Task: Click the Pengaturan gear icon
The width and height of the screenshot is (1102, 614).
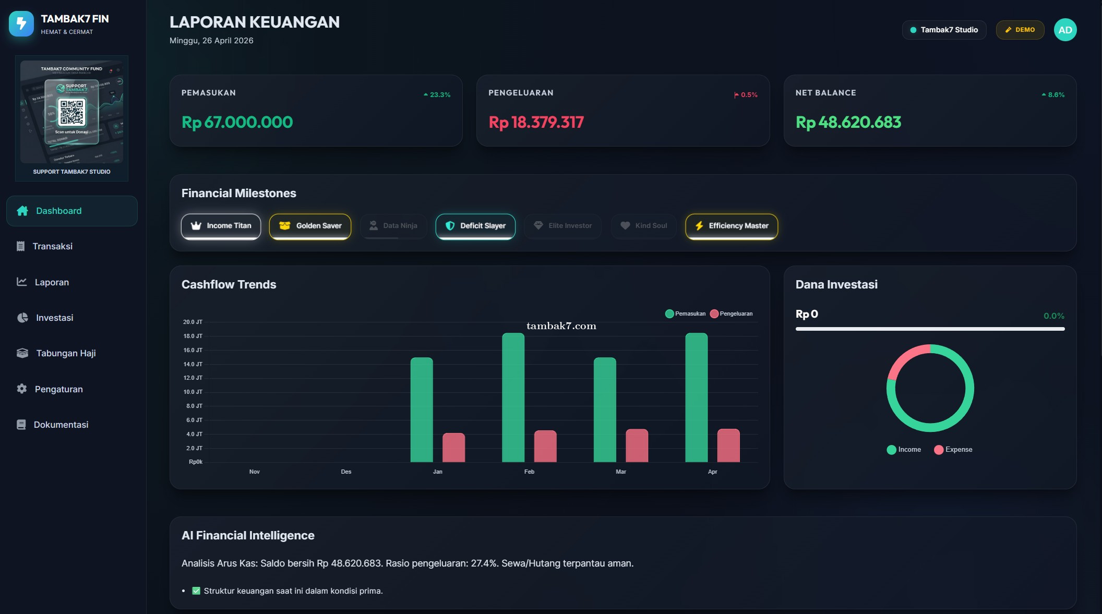Action: [x=21, y=389]
